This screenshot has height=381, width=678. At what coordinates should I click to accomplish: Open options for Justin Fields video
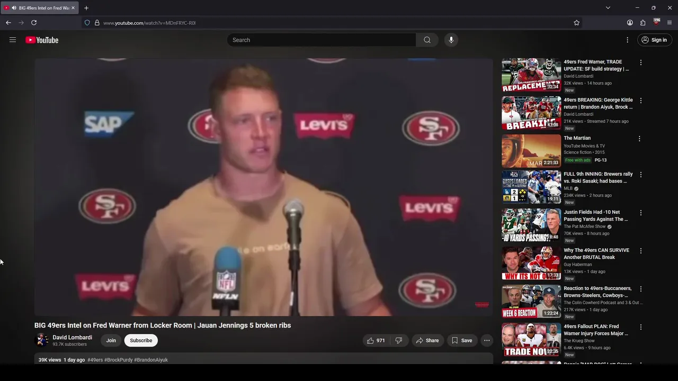point(641,213)
